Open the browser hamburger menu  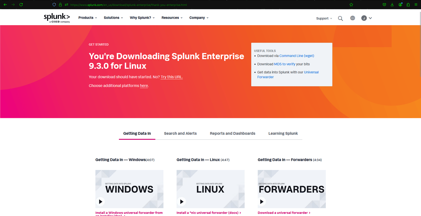[x=416, y=5]
